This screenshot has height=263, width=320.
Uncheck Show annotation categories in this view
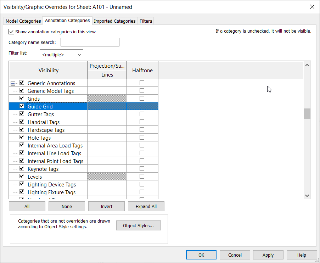(x=11, y=32)
